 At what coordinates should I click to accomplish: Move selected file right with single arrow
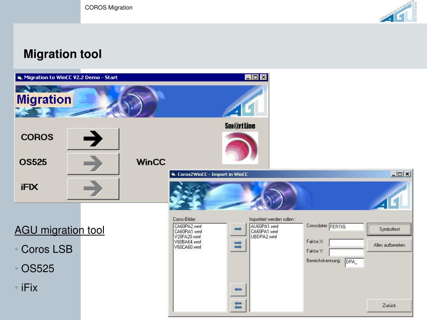tap(238, 229)
